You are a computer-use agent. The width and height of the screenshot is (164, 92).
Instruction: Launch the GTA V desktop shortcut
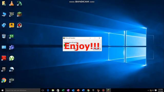click(12, 14)
